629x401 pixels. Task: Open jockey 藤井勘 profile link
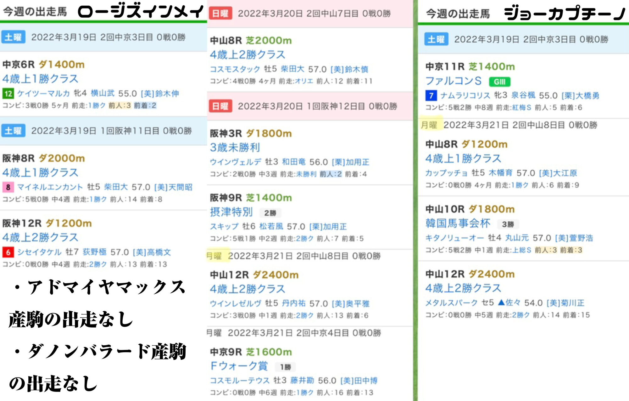point(302,381)
